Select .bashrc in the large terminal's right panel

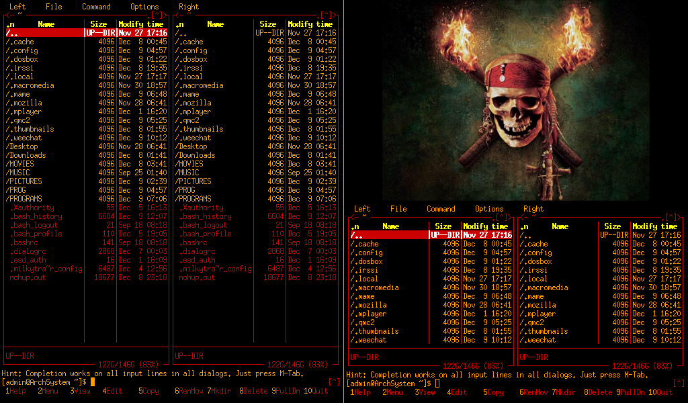point(256,242)
